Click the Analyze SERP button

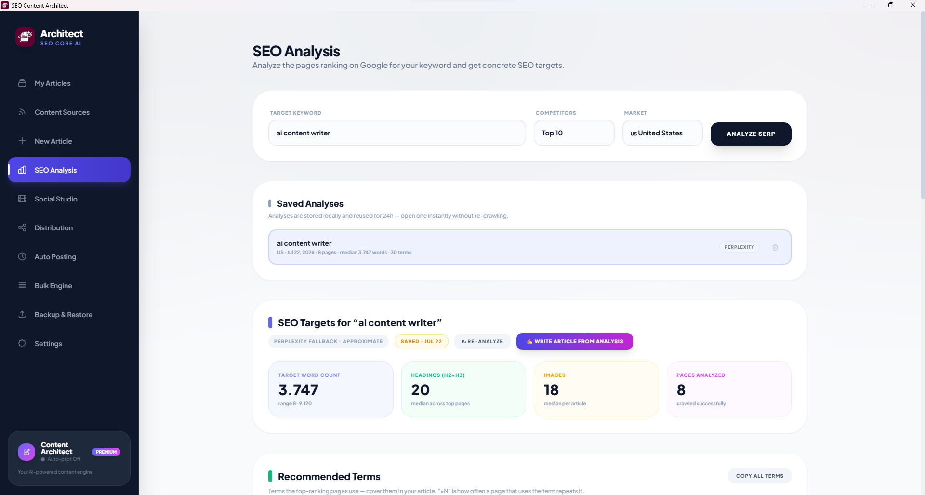(x=751, y=134)
